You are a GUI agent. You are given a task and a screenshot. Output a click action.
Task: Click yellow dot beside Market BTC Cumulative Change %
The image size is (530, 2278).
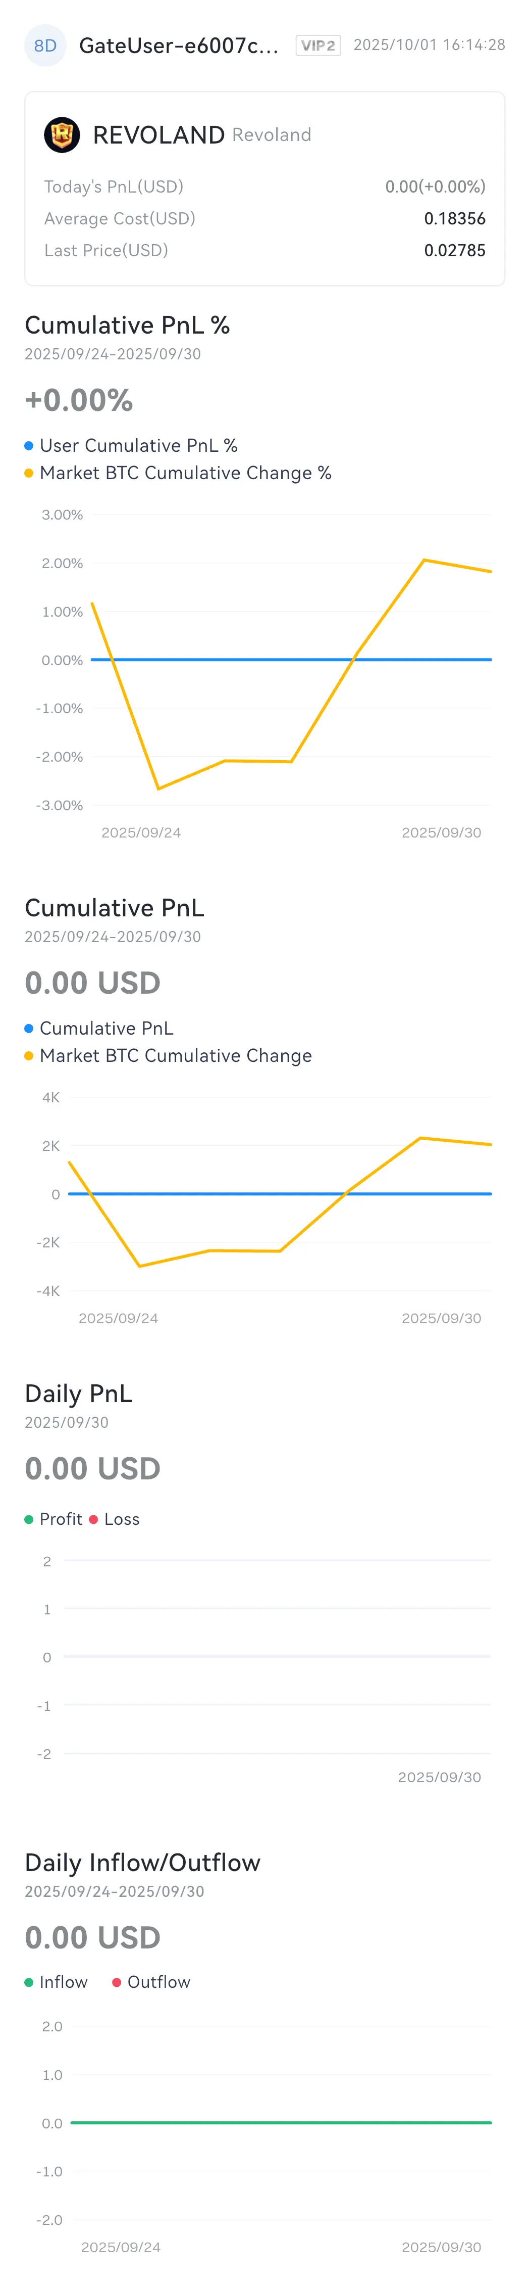coord(29,473)
